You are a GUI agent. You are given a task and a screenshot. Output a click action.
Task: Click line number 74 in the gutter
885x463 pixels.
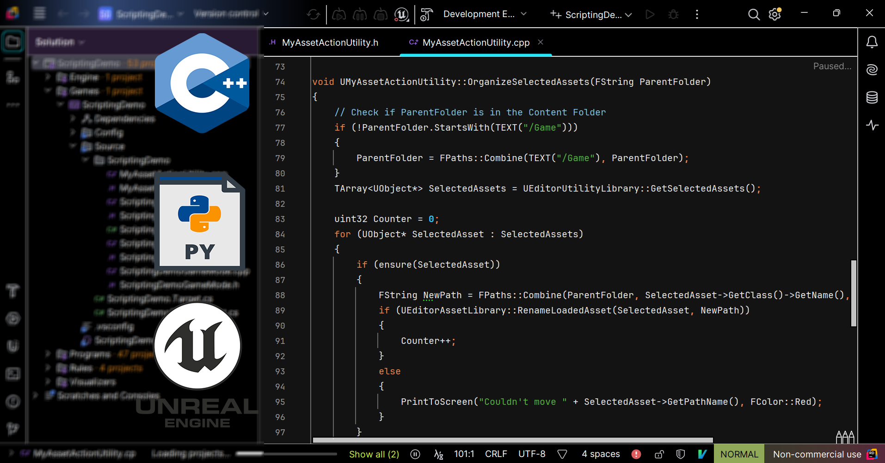pyautogui.click(x=280, y=82)
